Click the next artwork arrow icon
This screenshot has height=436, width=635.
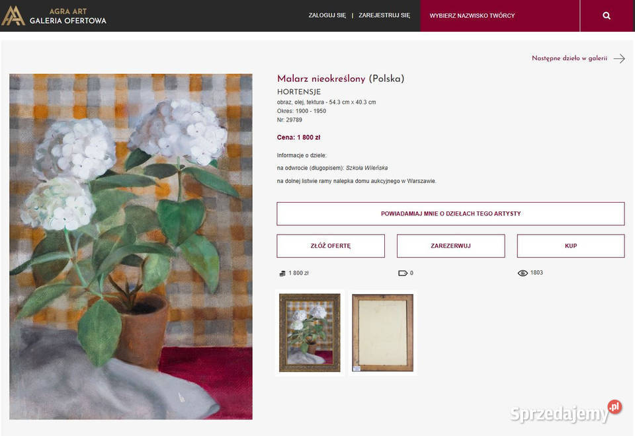click(x=619, y=59)
